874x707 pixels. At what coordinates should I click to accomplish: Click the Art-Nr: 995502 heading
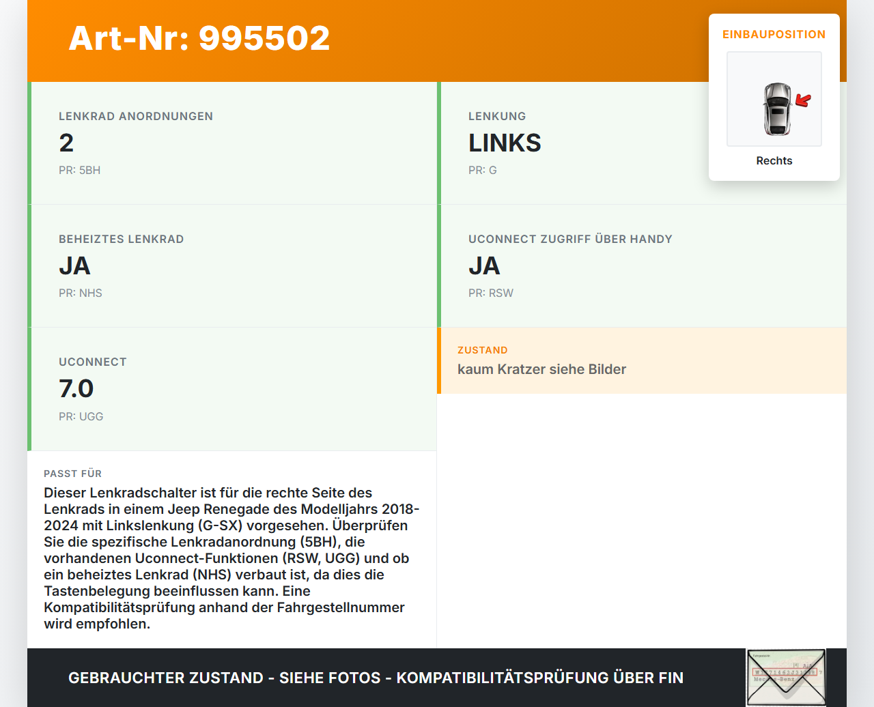tap(199, 40)
